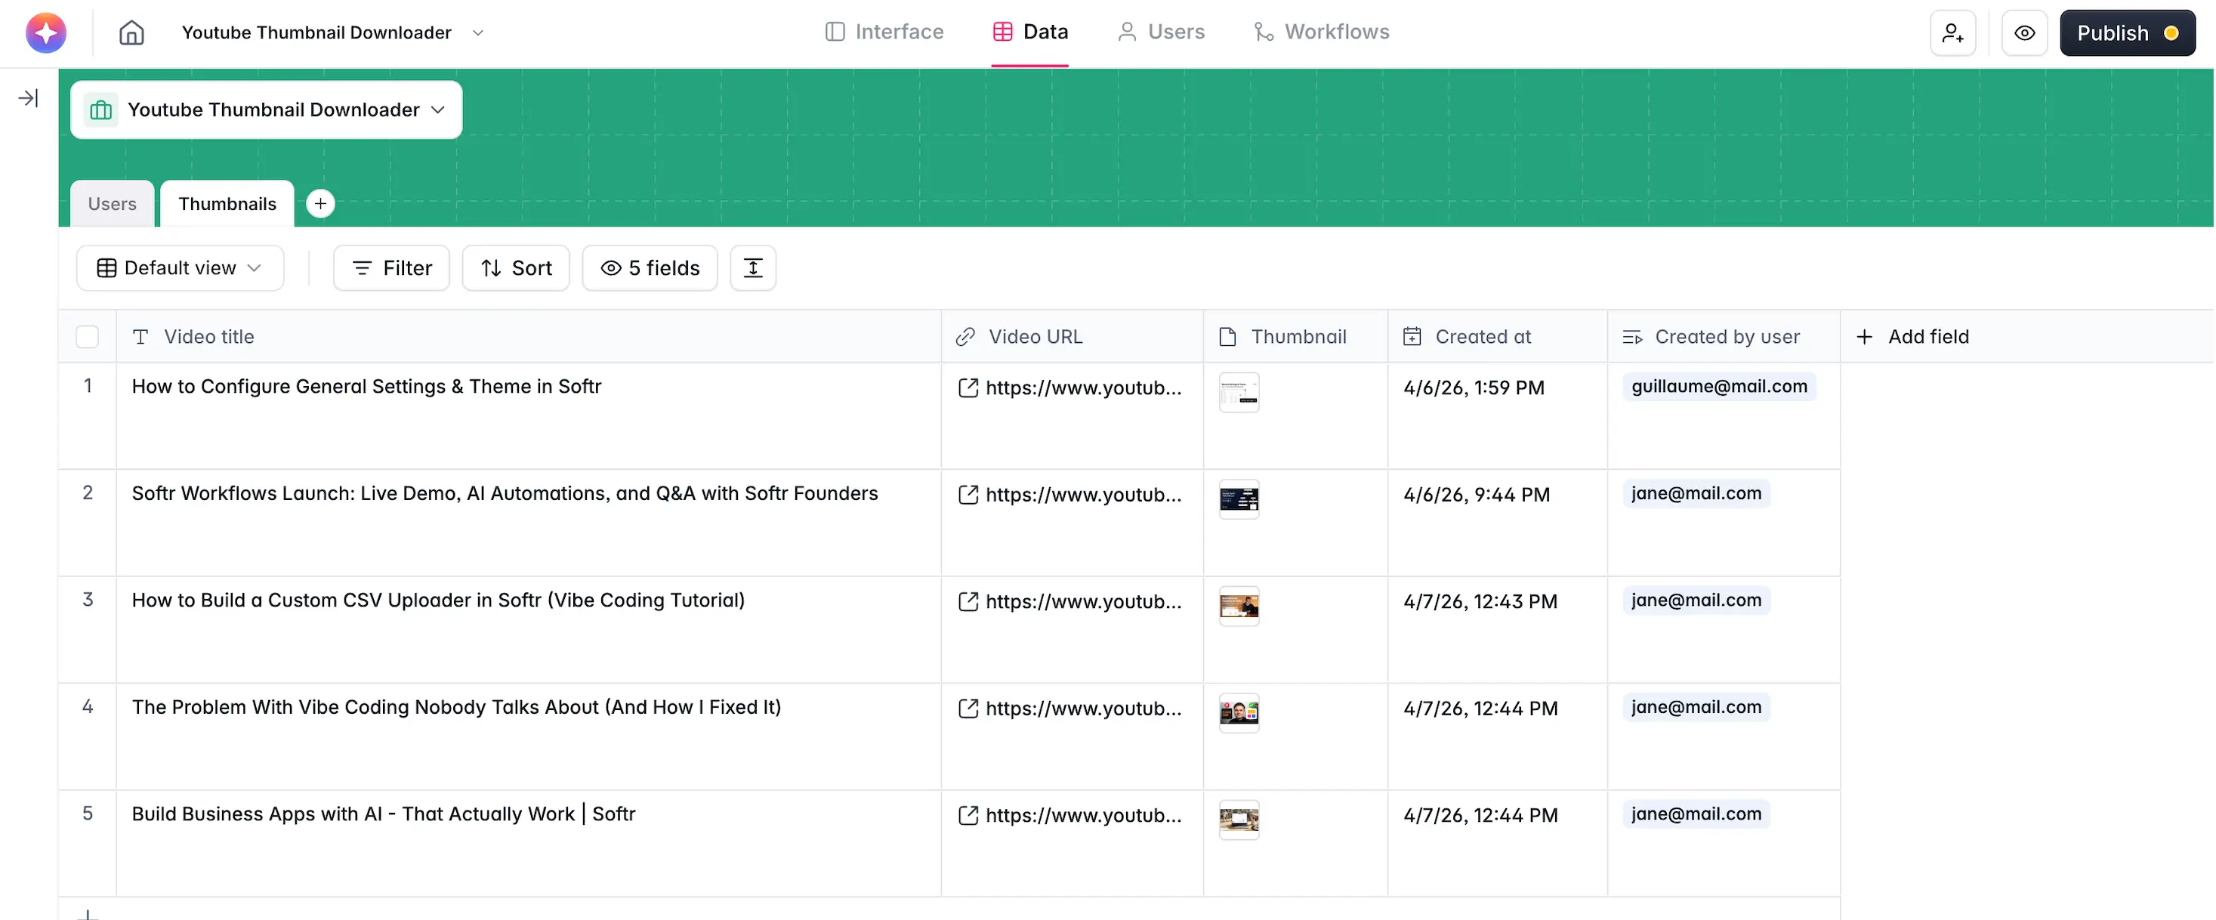This screenshot has height=920, width=2216.
Task: Toggle field visibility via 5 fields
Action: (x=650, y=267)
